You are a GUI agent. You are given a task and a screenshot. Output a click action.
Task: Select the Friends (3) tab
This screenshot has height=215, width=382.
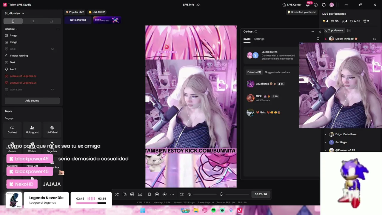(x=254, y=72)
